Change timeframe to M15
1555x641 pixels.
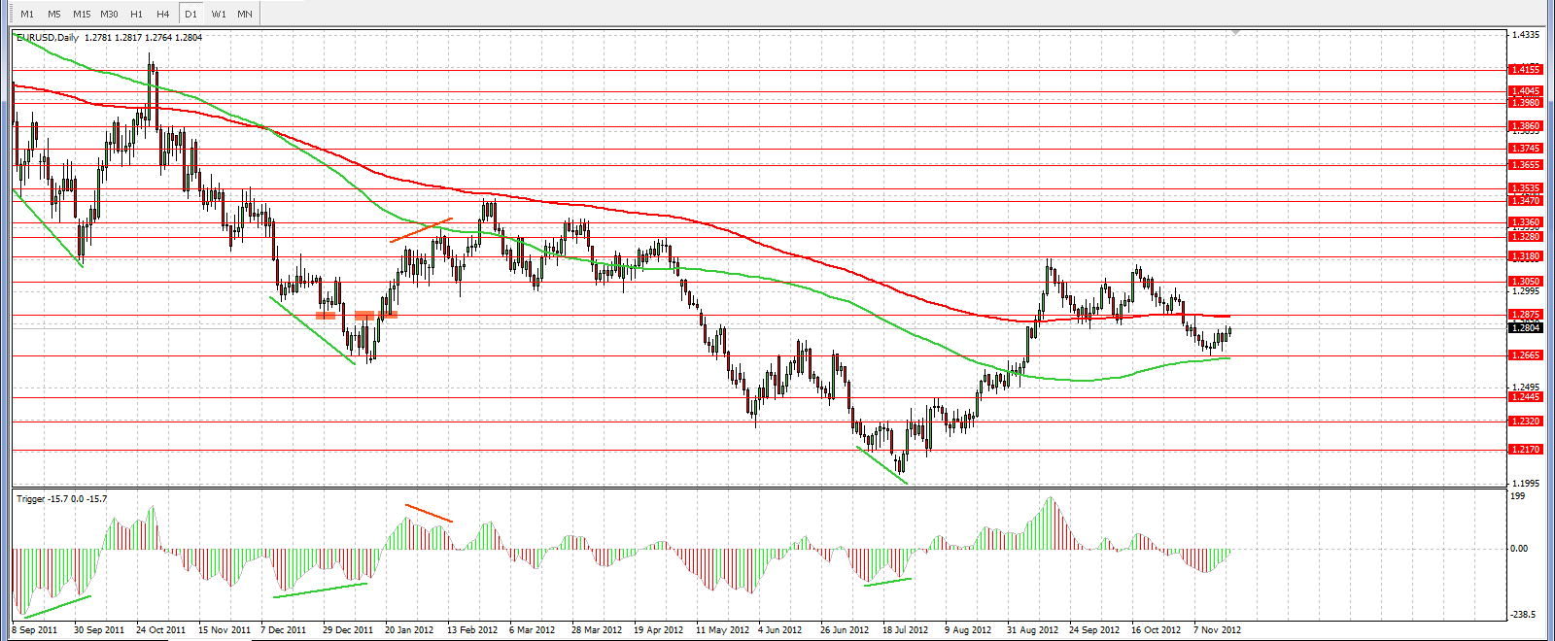point(82,14)
